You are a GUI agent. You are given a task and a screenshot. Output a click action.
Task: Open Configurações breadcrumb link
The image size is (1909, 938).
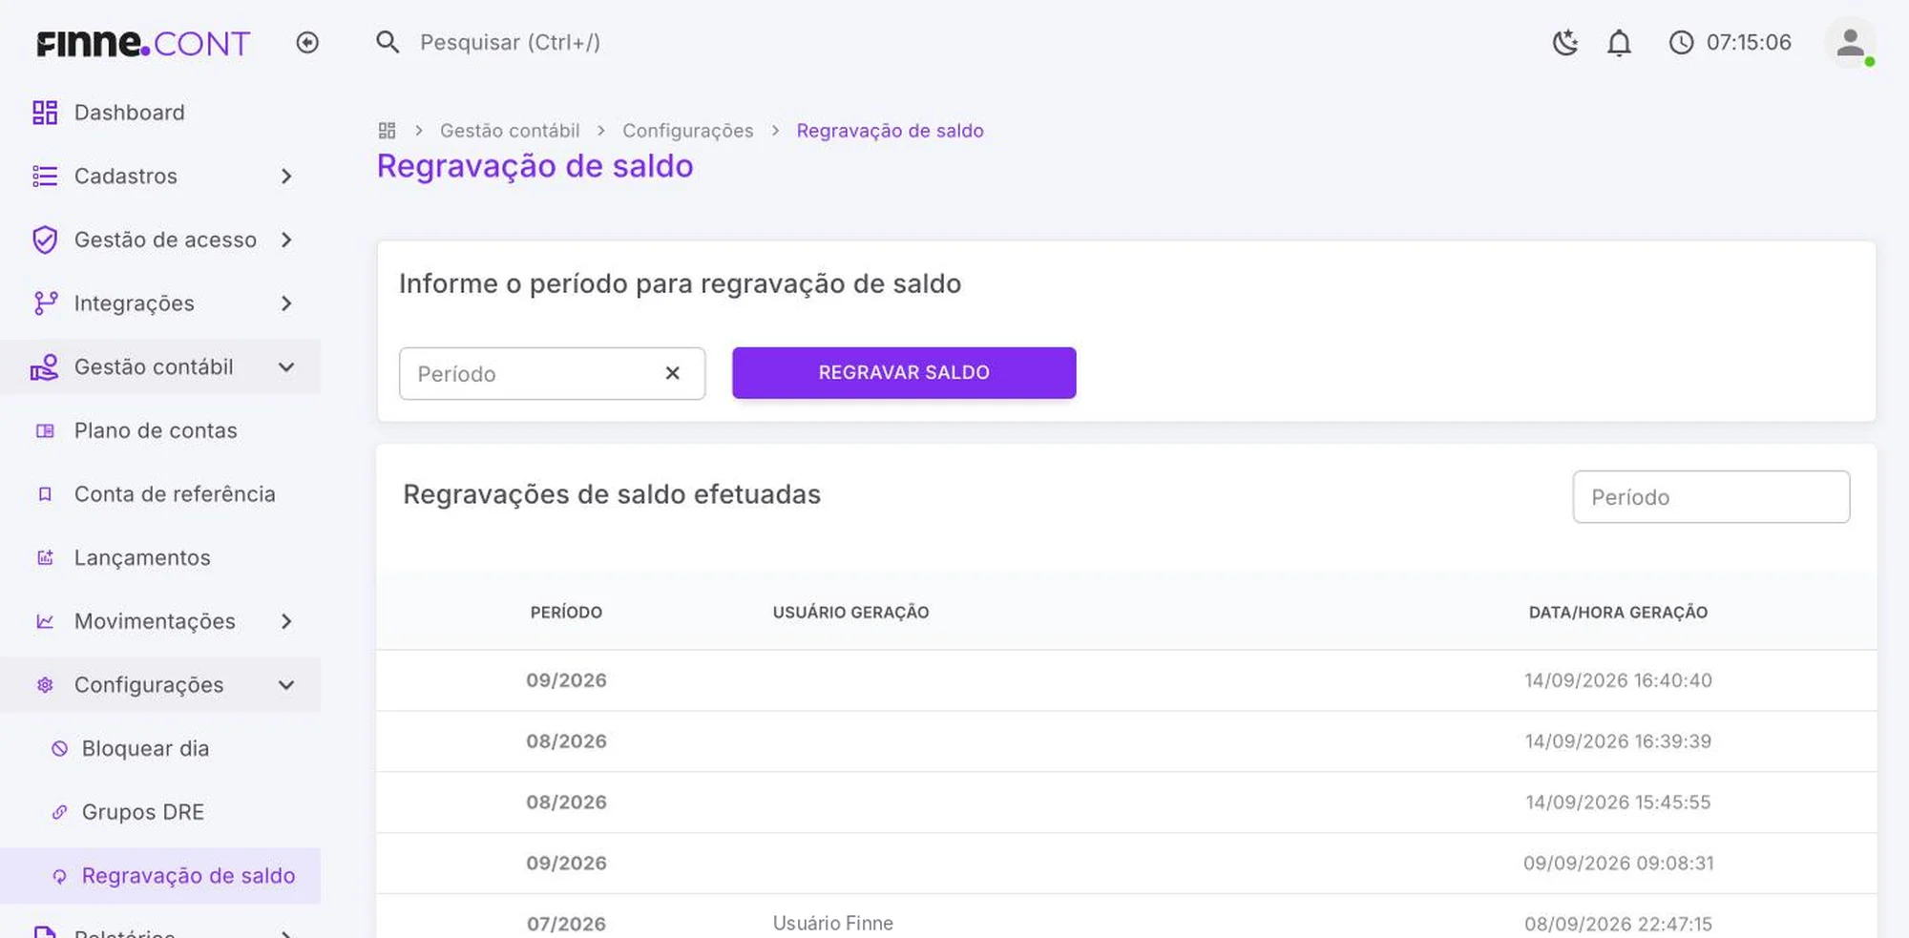688,131
